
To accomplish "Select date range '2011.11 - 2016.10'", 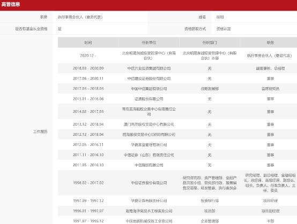I will pyautogui.click(x=88, y=155).
